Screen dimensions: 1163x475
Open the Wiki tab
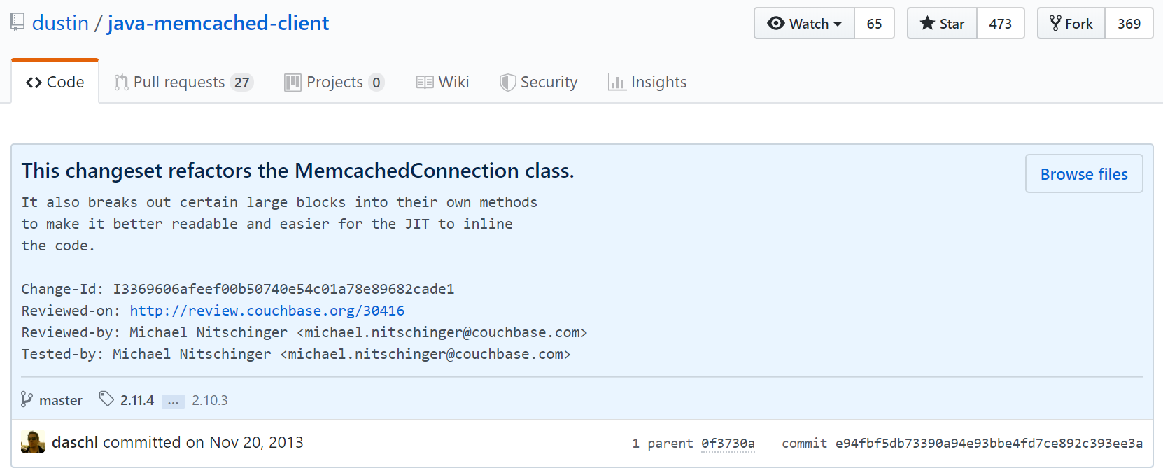click(442, 83)
